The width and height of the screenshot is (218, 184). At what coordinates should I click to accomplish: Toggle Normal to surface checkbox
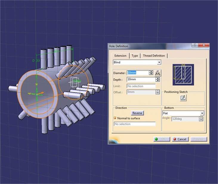tap(115, 118)
